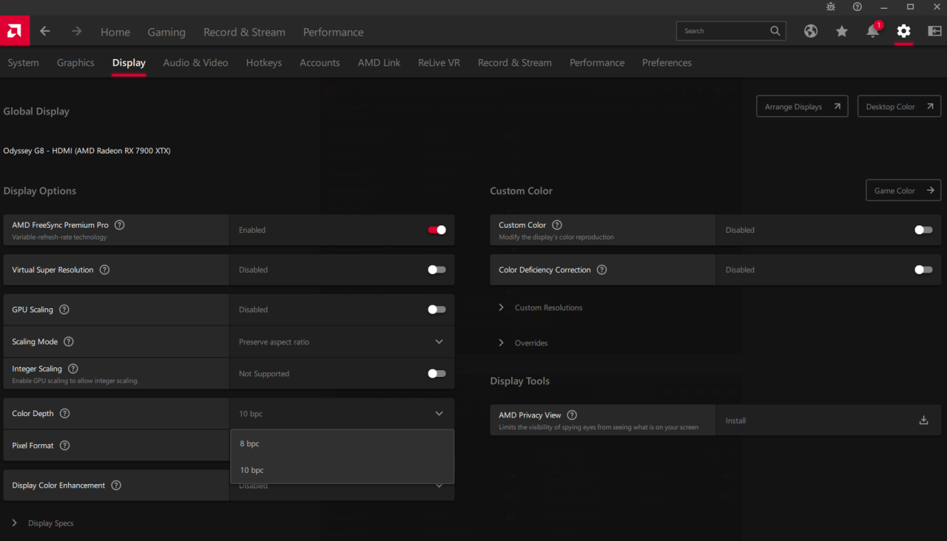947x541 pixels.
Task: Open the settings gear icon
Action: 903,31
